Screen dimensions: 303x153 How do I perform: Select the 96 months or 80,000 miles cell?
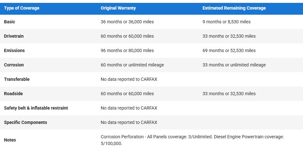point(127,50)
